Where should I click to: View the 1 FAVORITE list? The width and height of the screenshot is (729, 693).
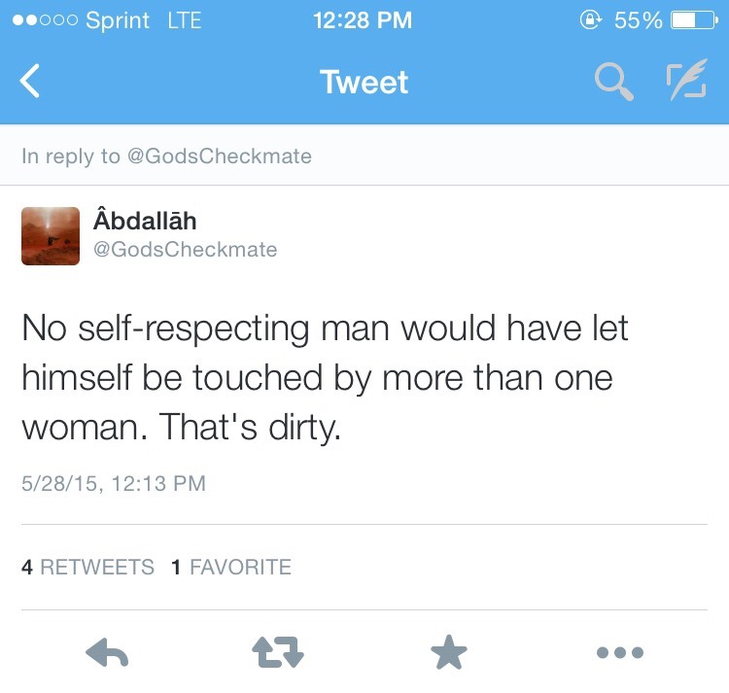click(231, 567)
